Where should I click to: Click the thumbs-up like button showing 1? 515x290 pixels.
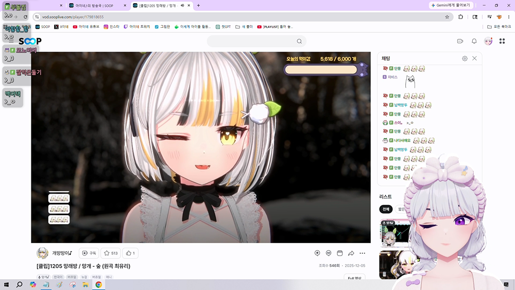pyautogui.click(x=130, y=253)
